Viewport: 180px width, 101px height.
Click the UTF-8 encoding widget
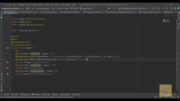coord(166,97)
